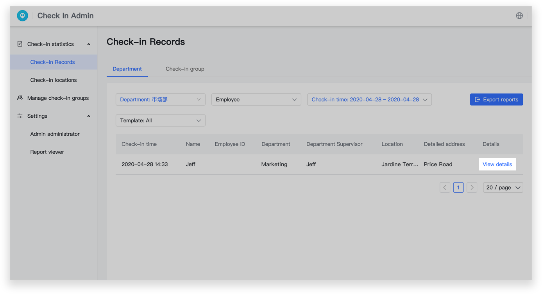Open the Check-in time range dropdown
Image resolution: width=542 pixels, height=294 pixels.
[369, 100]
